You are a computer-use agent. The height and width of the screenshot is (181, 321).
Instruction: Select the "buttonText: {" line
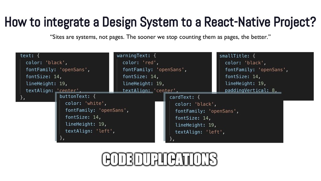[x=78, y=96]
